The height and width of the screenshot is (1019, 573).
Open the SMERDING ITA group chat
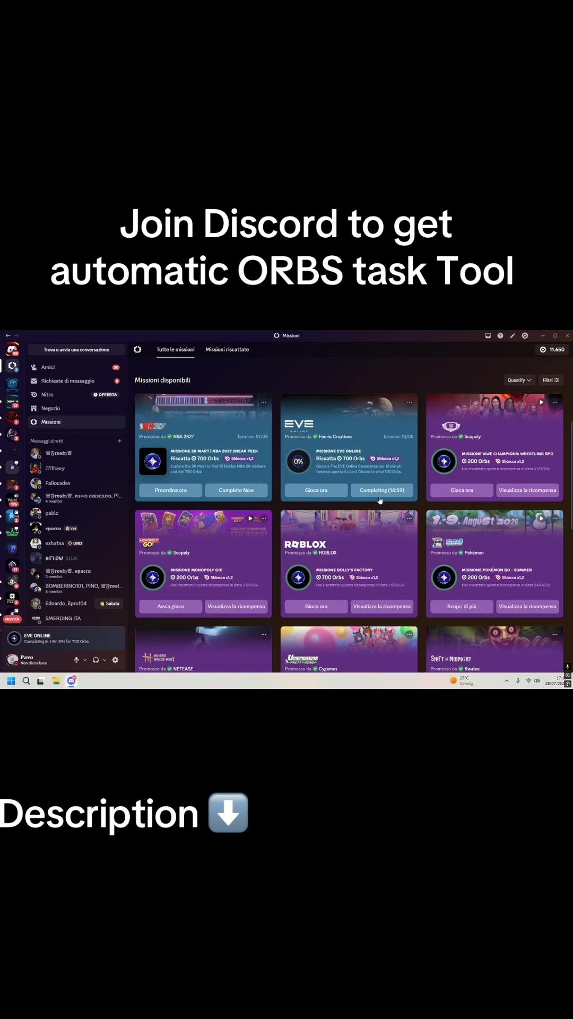point(76,618)
